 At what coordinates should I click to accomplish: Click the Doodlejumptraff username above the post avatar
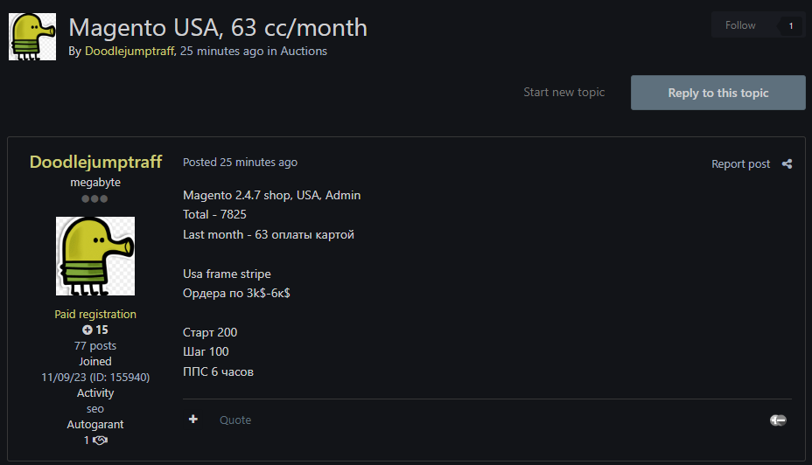coord(95,162)
